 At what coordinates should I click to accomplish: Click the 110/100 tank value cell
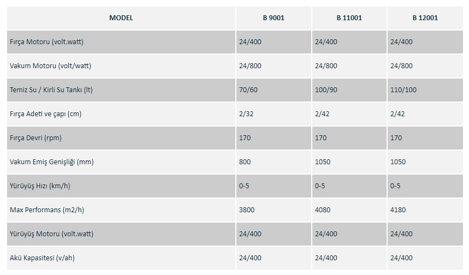pyautogui.click(x=425, y=89)
